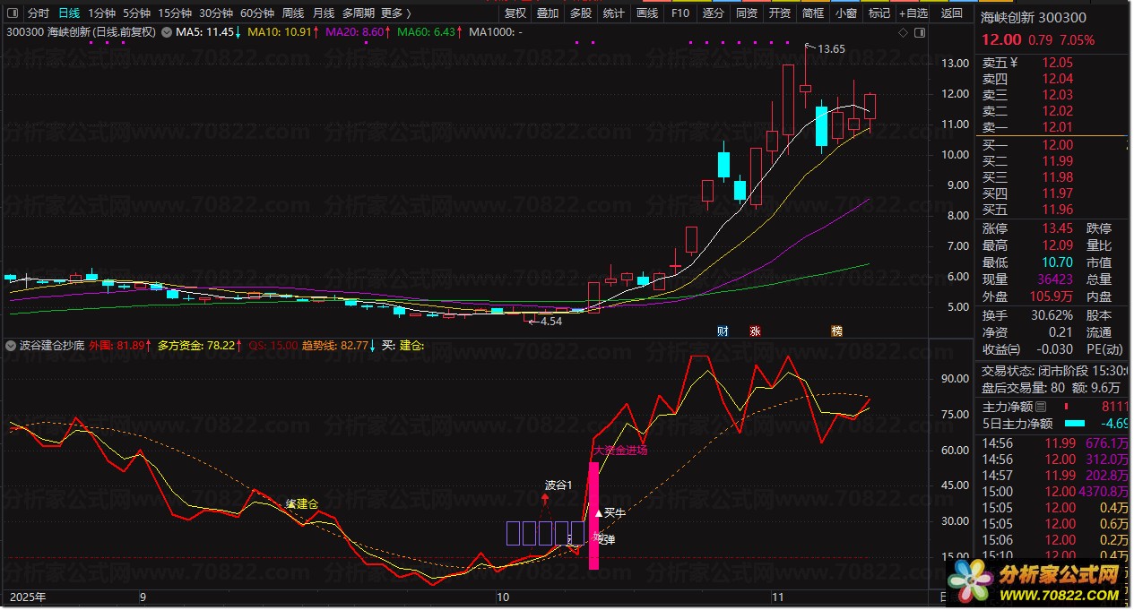
Task: Switch to 分时 chart view
Action: tap(39, 13)
